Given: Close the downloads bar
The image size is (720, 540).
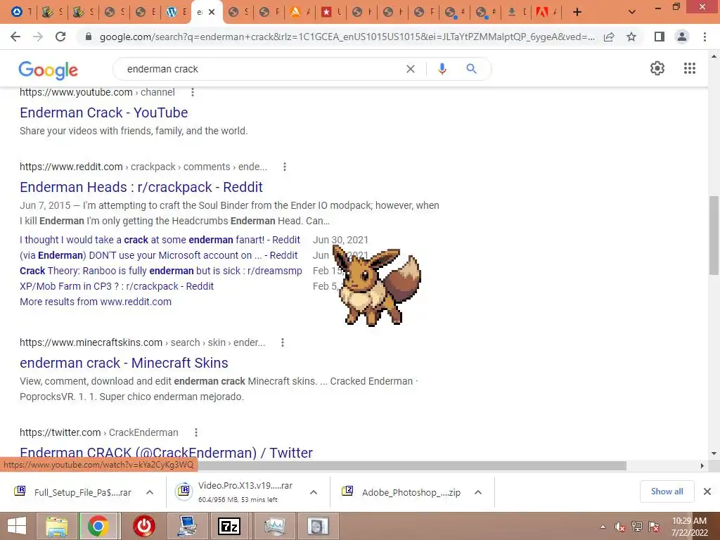Looking at the screenshot, I should [x=707, y=491].
